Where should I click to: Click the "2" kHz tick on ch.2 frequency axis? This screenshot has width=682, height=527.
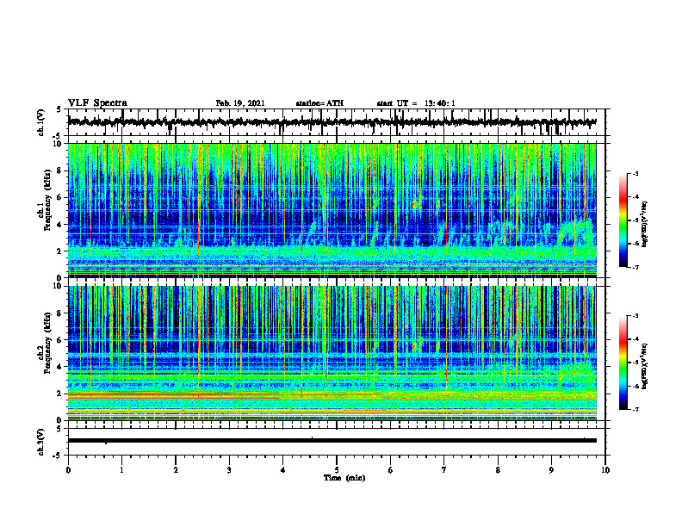(60, 394)
